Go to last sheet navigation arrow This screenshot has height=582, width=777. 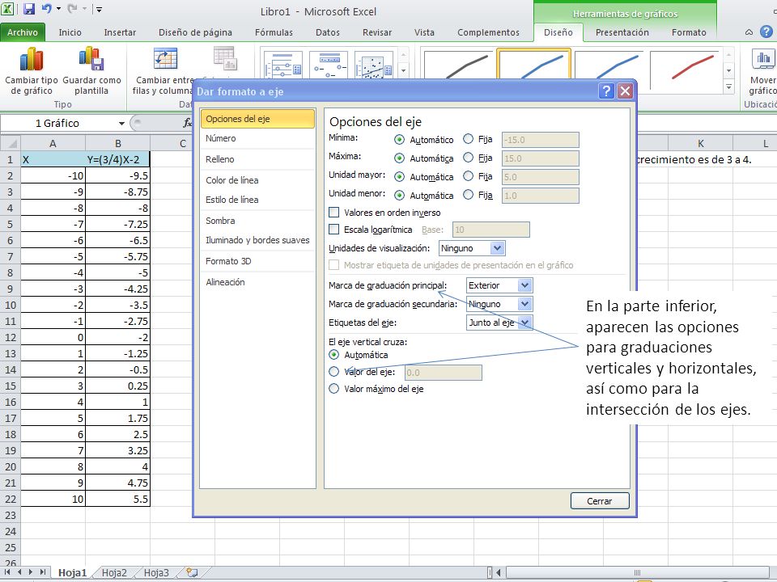coord(43,572)
